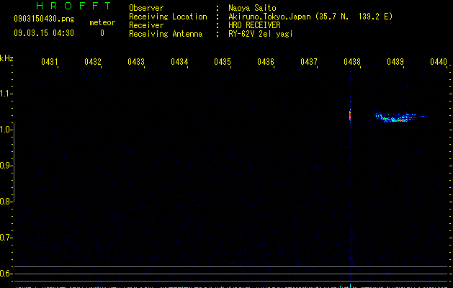Image resolution: width=453 pixels, height=288 pixels.
Task: Click the 1.1 frequency axis label
Action: click(x=6, y=94)
